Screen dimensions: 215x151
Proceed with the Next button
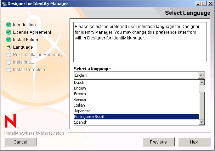click(194, 142)
